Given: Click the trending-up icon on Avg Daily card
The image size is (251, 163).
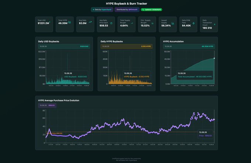Looking at the screenshot, I should pyautogui.click(x=90, y=22).
